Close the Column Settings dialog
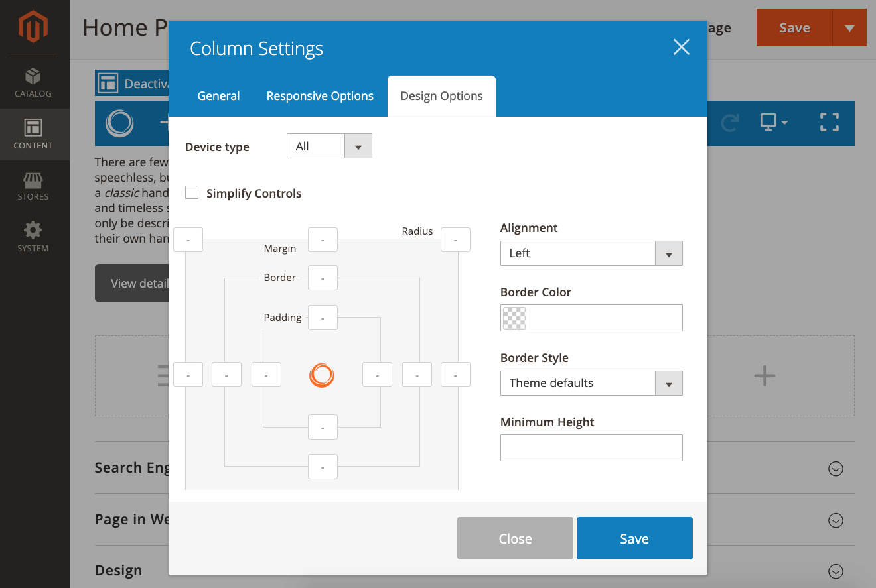Image resolution: width=876 pixels, height=588 pixels. pos(681,47)
